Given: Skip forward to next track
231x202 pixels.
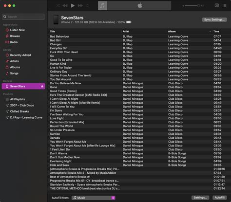Looking at the screenshot, I should point(80,6).
